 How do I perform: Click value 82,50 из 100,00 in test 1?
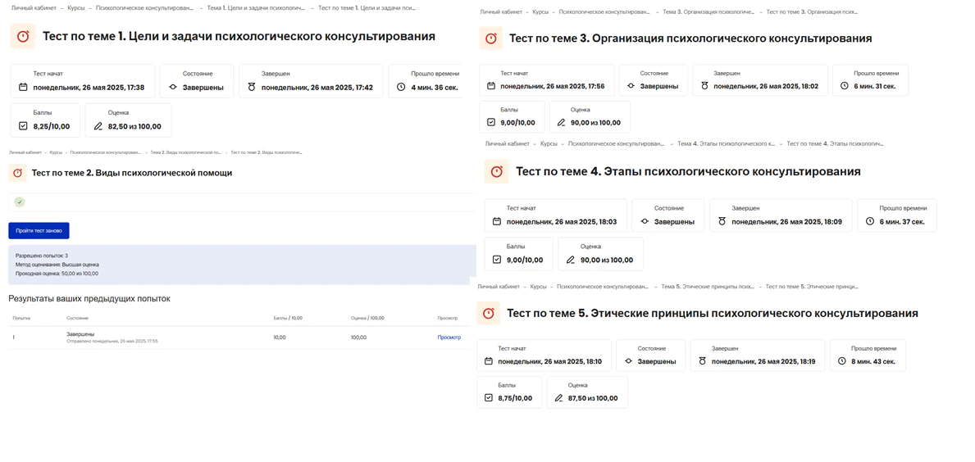[134, 126]
